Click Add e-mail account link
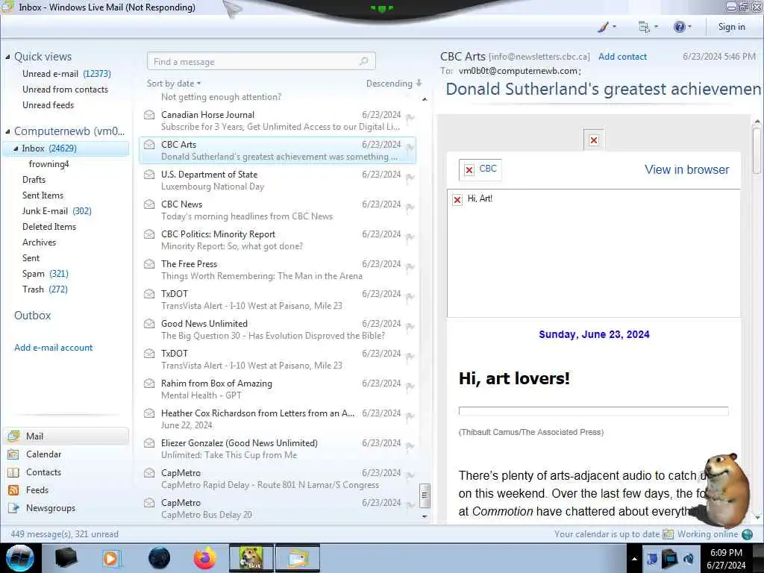The width and height of the screenshot is (764, 573). pos(53,348)
